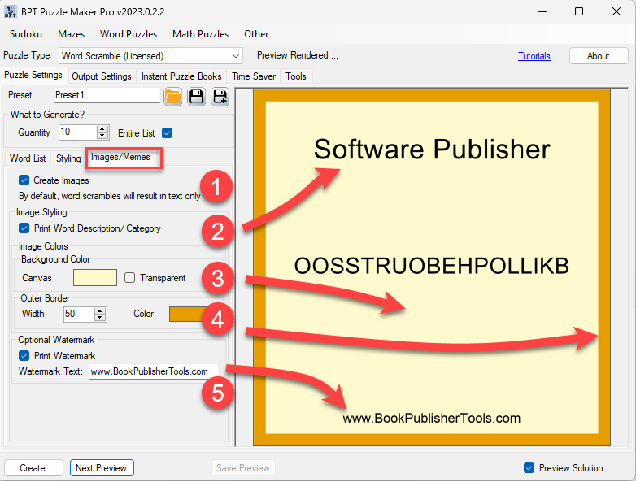The height and width of the screenshot is (482, 636).
Task: Open the Tutorials link
Action: click(534, 56)
